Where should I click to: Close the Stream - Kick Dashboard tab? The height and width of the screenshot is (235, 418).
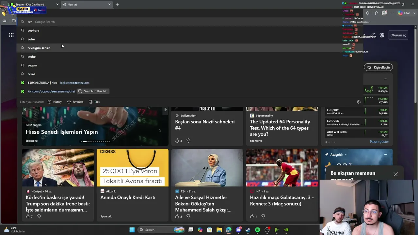click(x=57, y=5)
